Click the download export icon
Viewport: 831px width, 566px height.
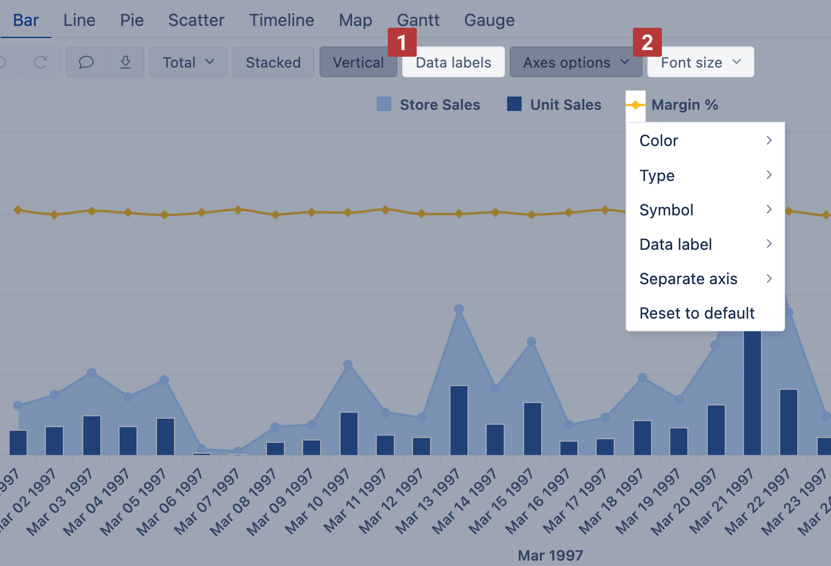point(126,62)
